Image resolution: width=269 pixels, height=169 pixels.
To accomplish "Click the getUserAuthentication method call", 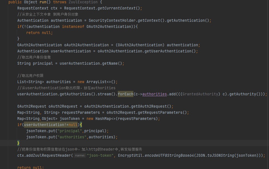I will [168, 51].
